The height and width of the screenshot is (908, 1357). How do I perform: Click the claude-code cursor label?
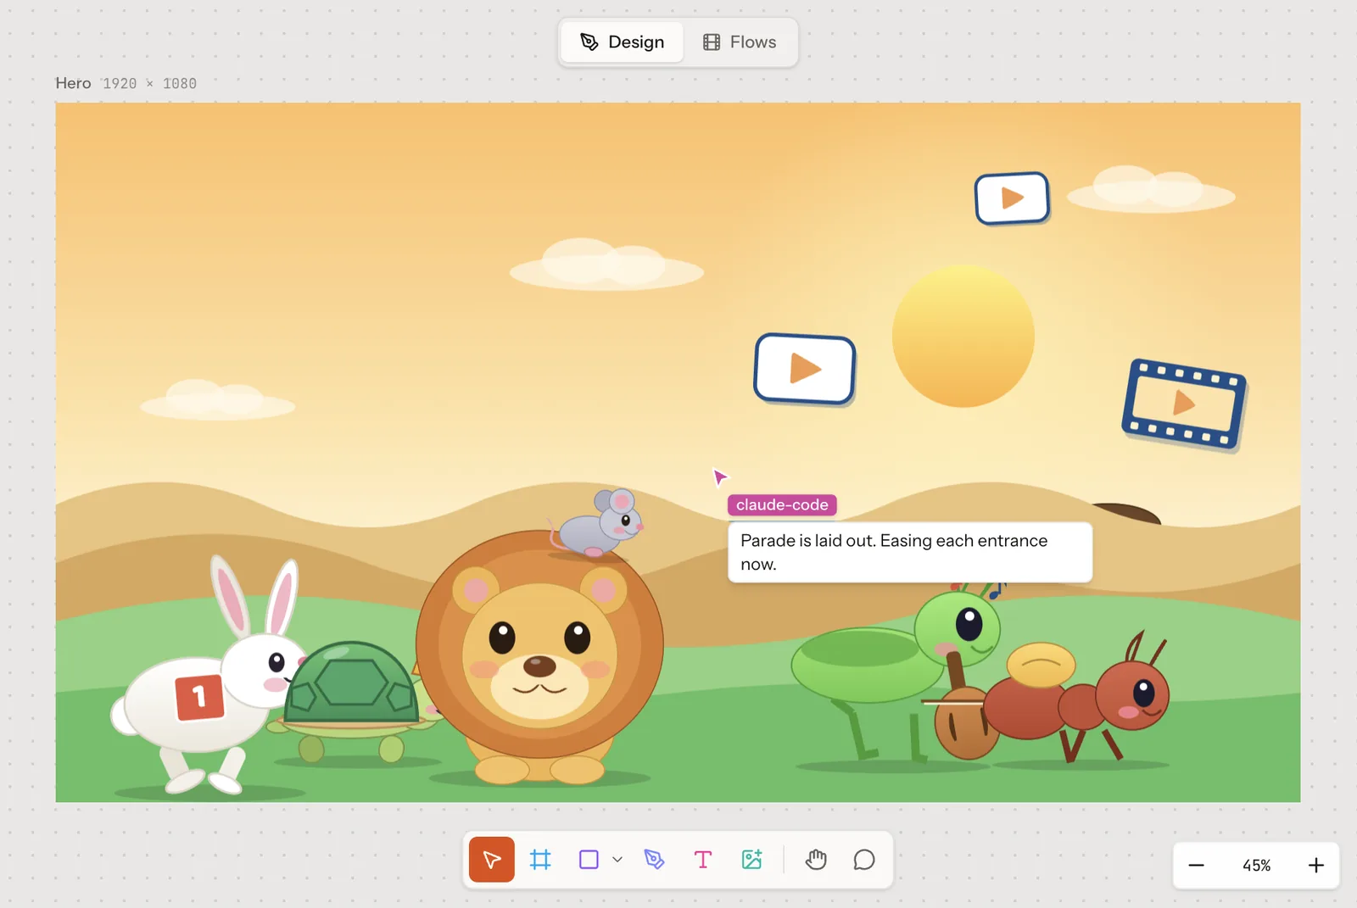782,504
